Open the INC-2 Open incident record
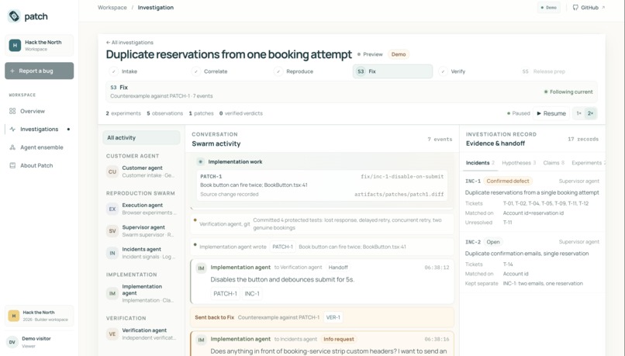This screenshot has height=356, width=625. tap(532, 263)
